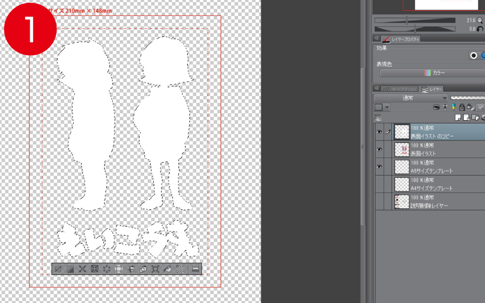Open the layer palette color dropdown arrow
The width and height of the screenshot is (485, 303).
(387, 107)
